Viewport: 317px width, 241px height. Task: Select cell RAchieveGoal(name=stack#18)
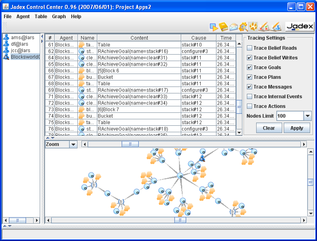click(139, 129)
